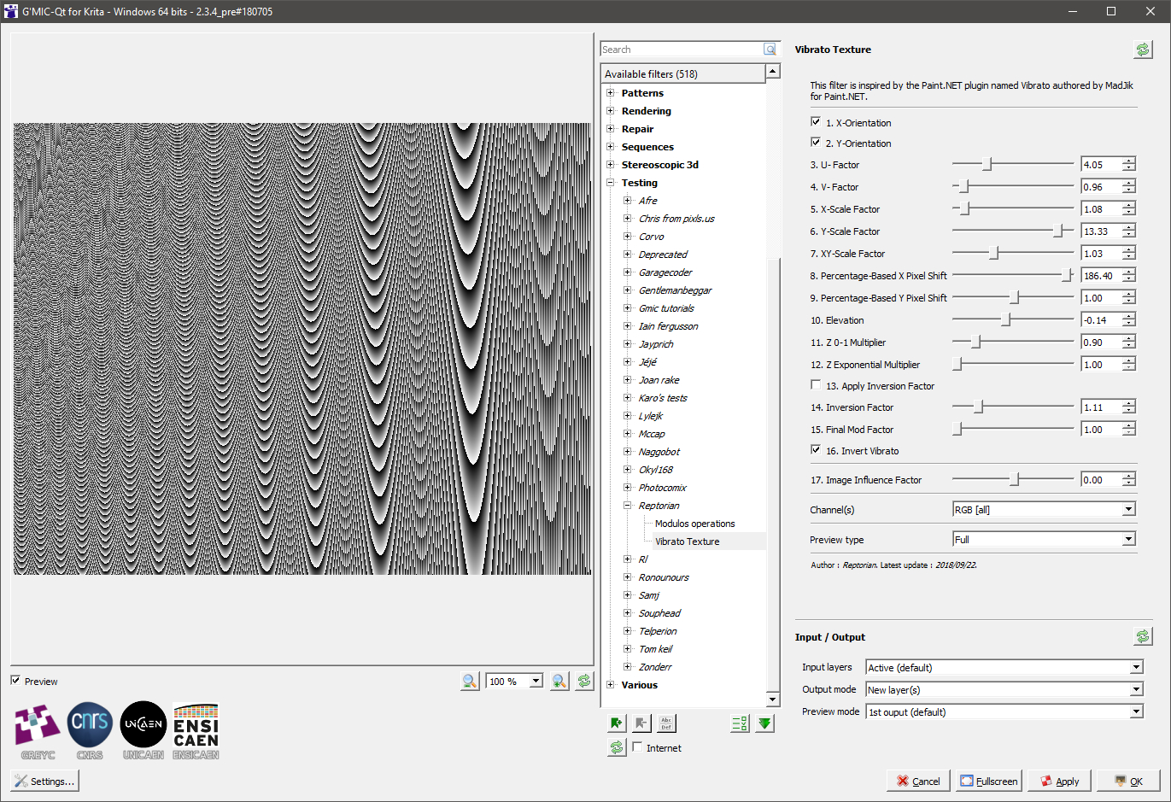Click the green expand/collapse all arrow icon
Image resolution: width=1171 pixels, height=802 pixels.
tap(765, 723)
